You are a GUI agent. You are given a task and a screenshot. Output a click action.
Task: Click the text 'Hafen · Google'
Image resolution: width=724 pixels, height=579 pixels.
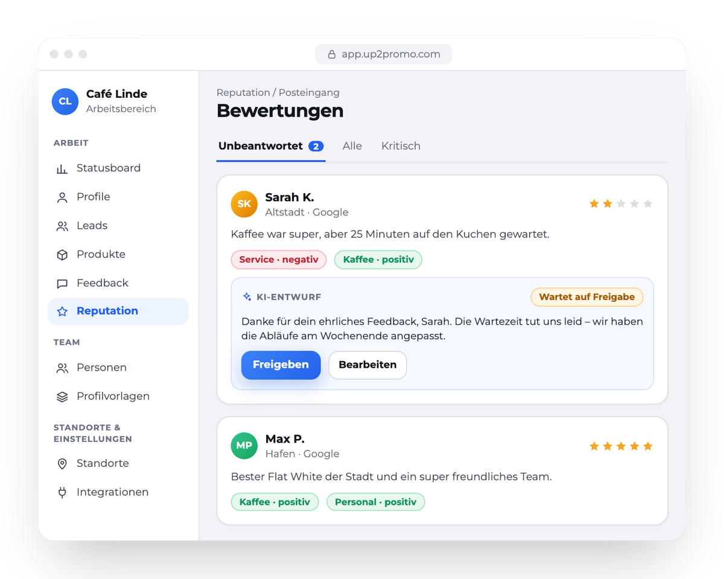(x=302, y=453)
